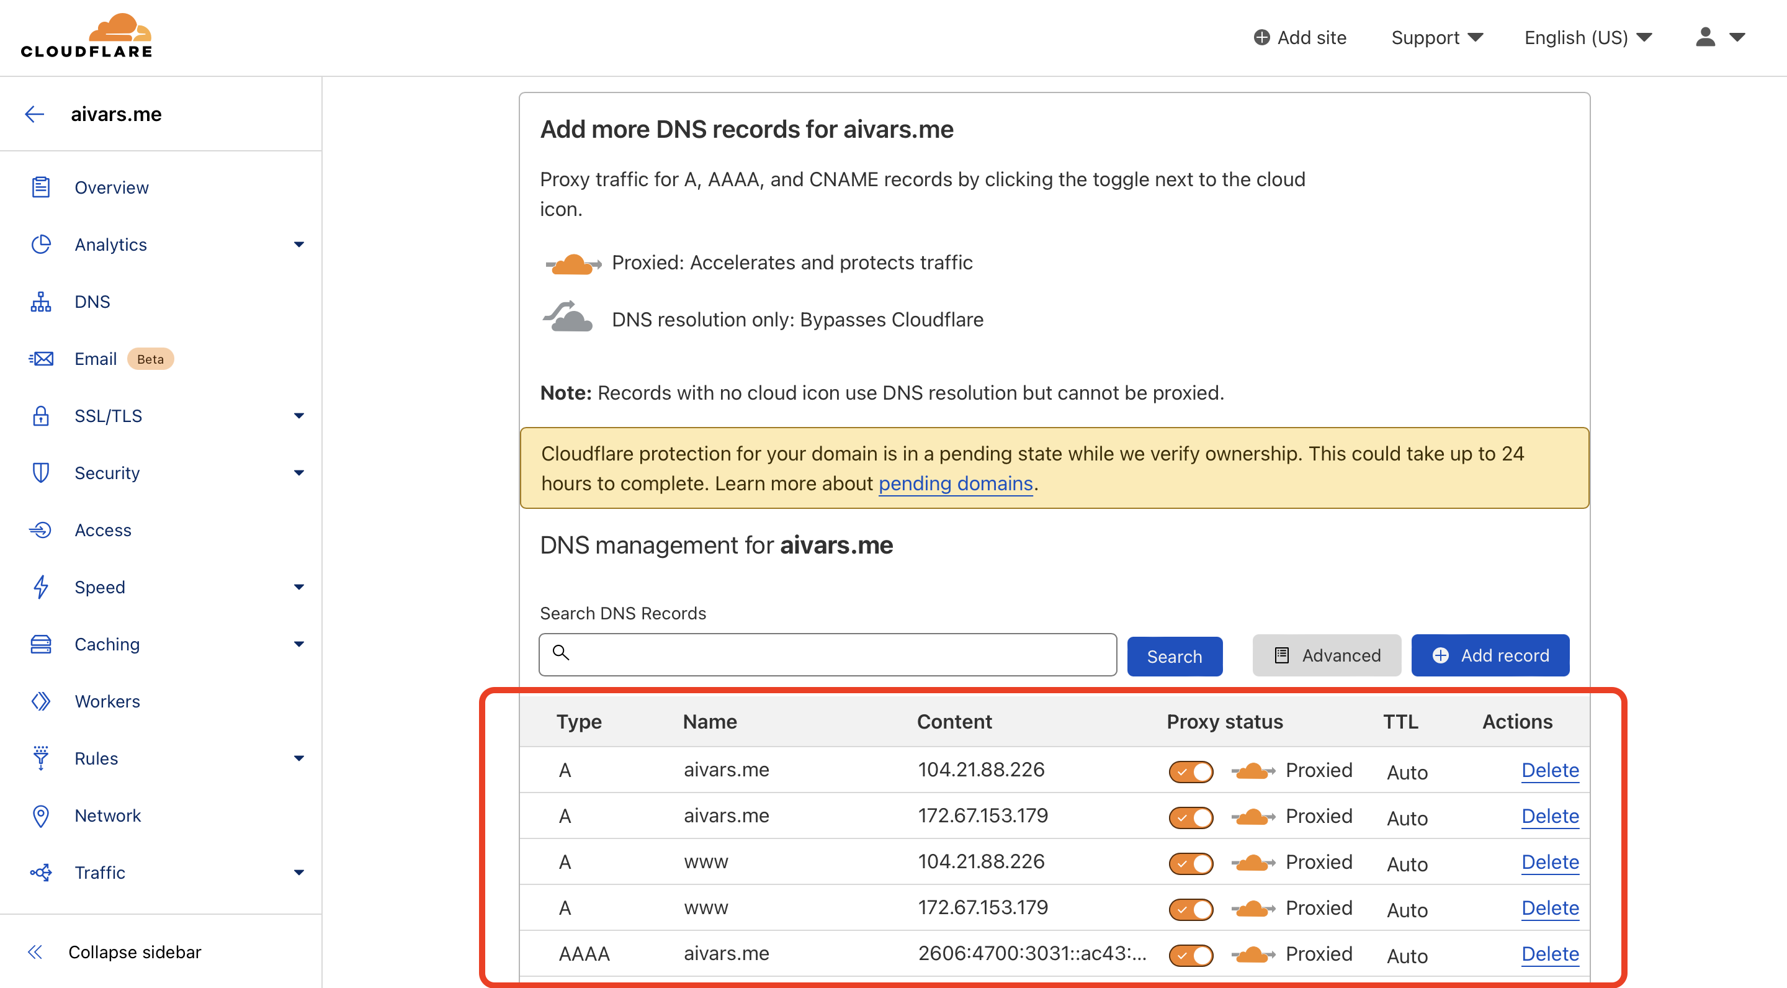Click the SSL/TLS sidebar icon
The height and width of the screenshot is (988, 1787).
coord(40,415)
